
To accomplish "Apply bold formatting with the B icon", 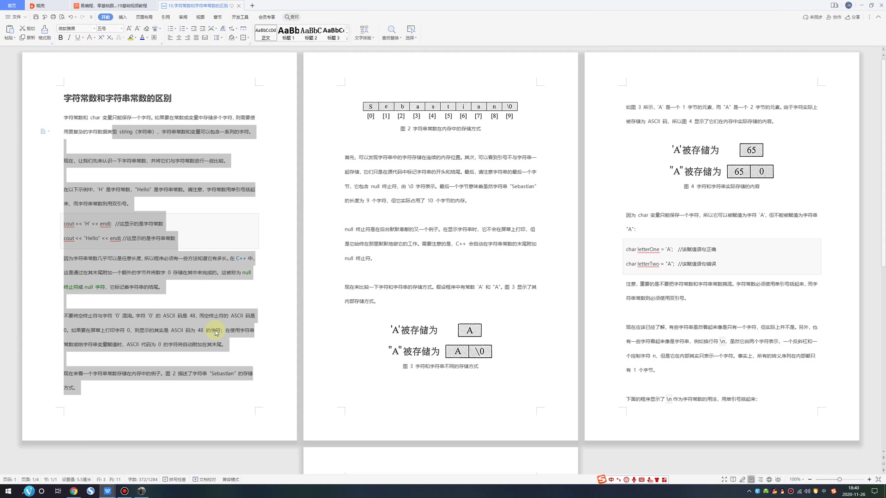I will [x=60, y=38].
